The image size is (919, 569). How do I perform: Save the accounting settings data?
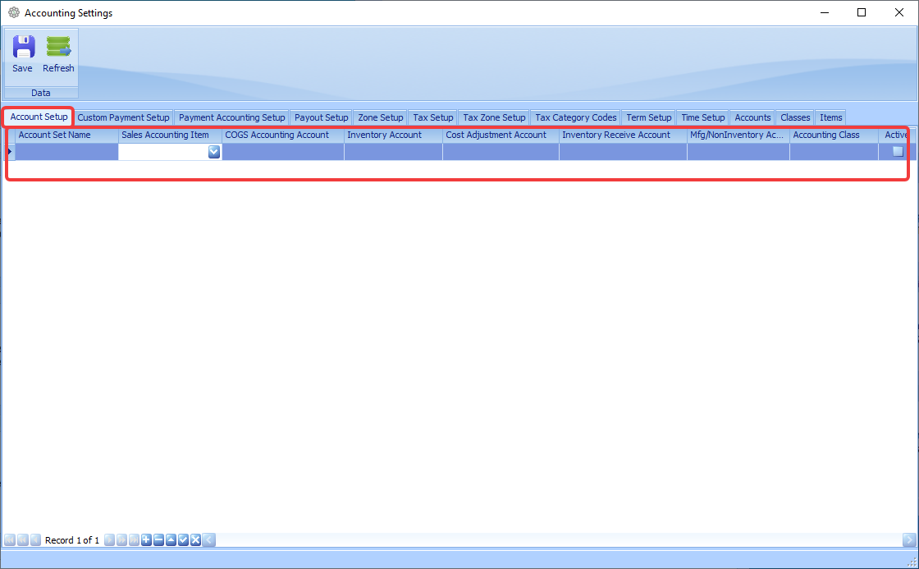(23, 54)
